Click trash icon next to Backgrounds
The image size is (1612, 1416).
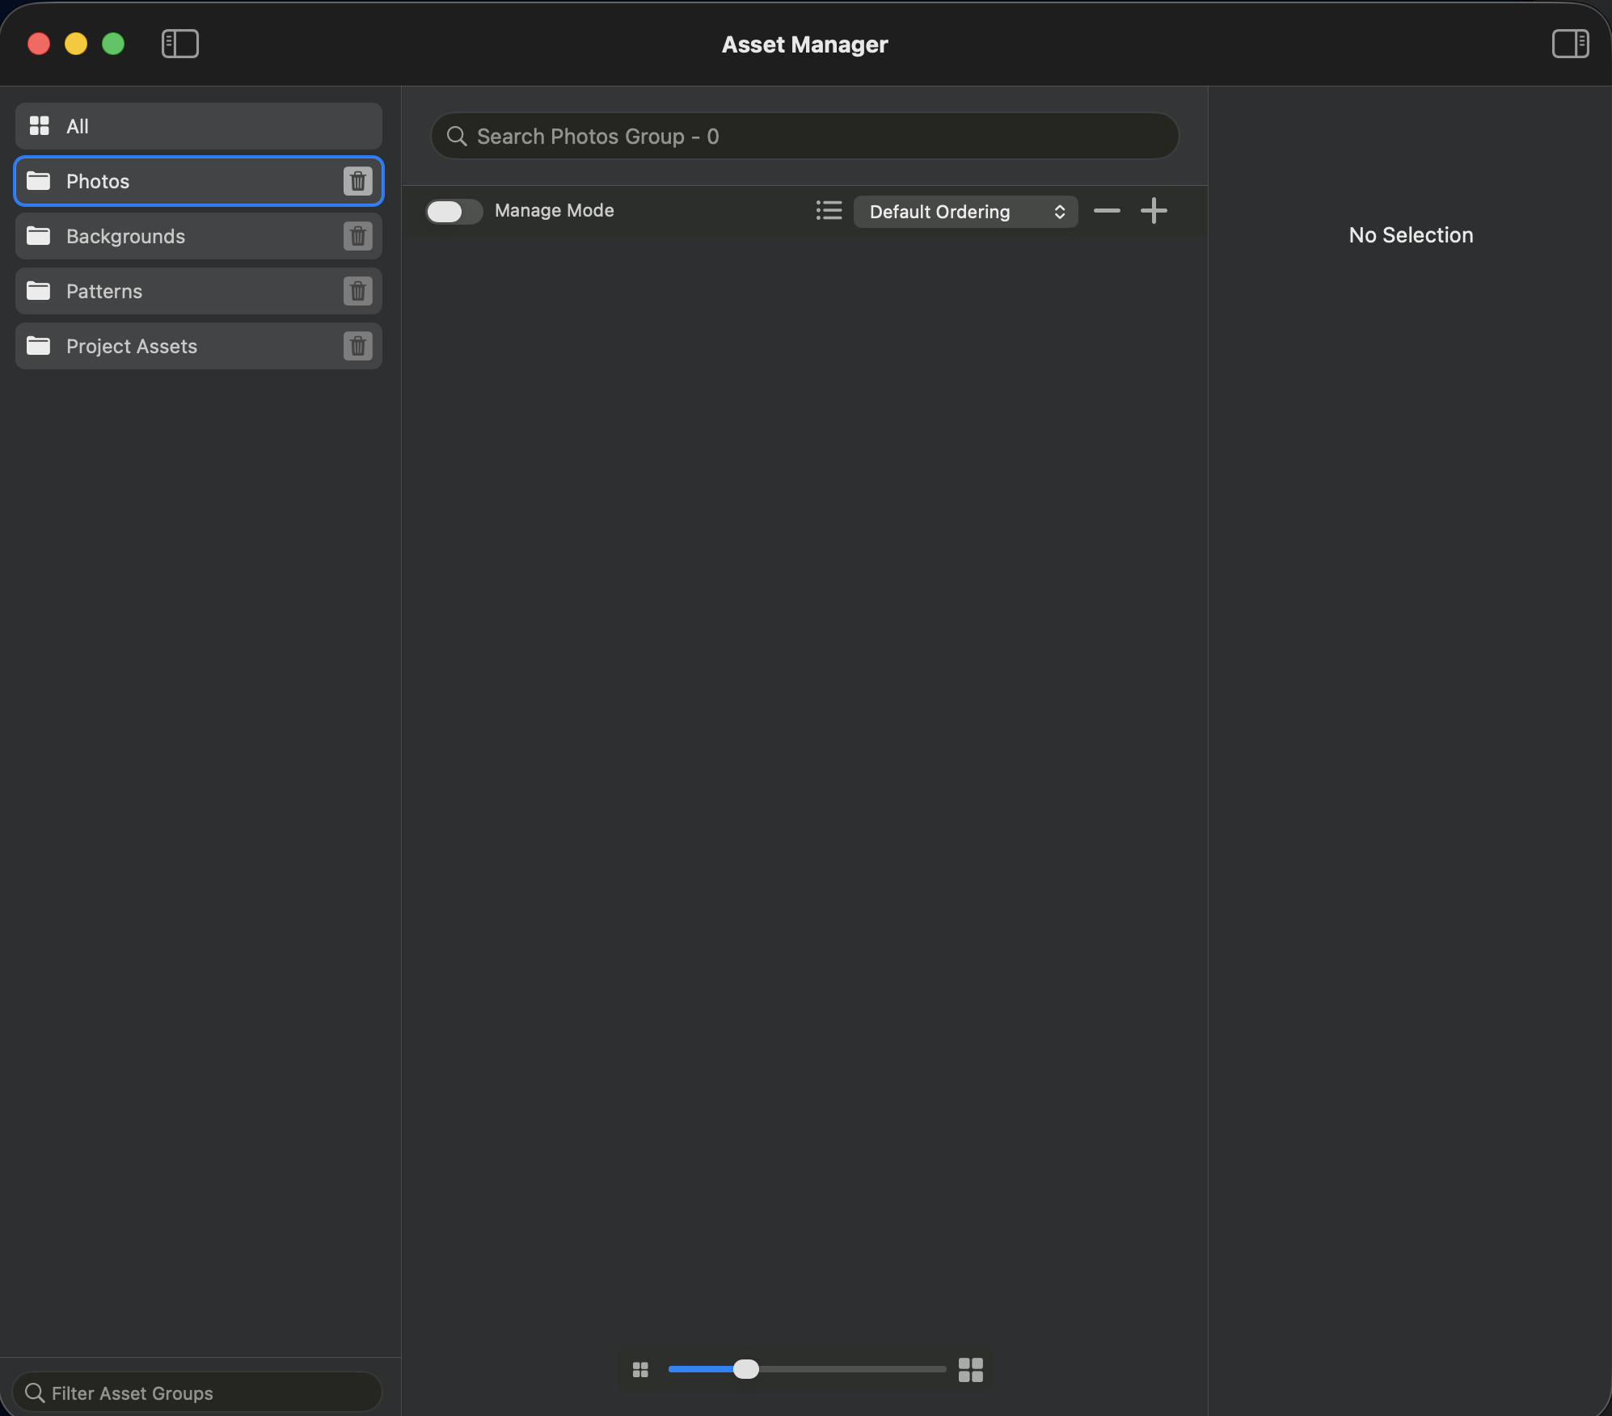click(x=357, y=236)
